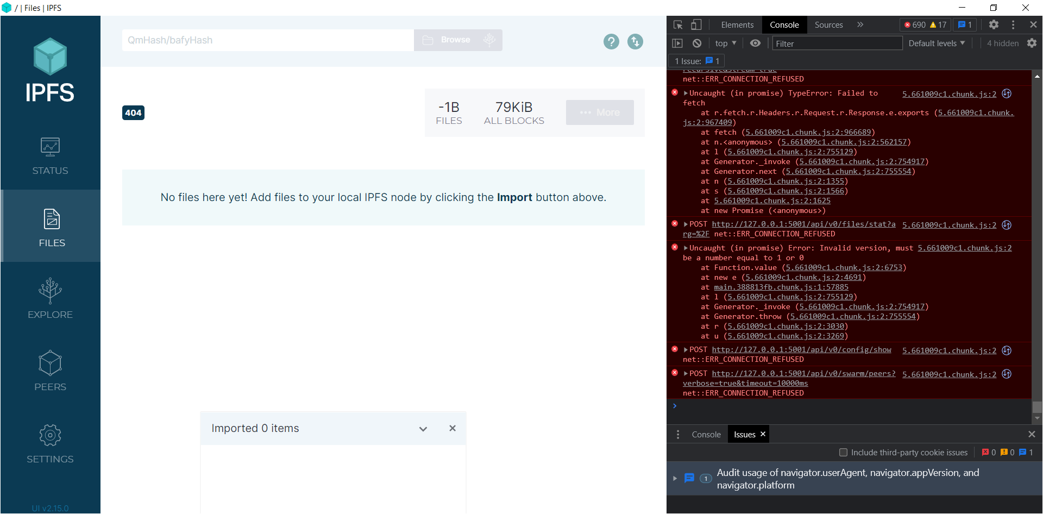Open the Settings gear in the sidebar

pos(50,435)
